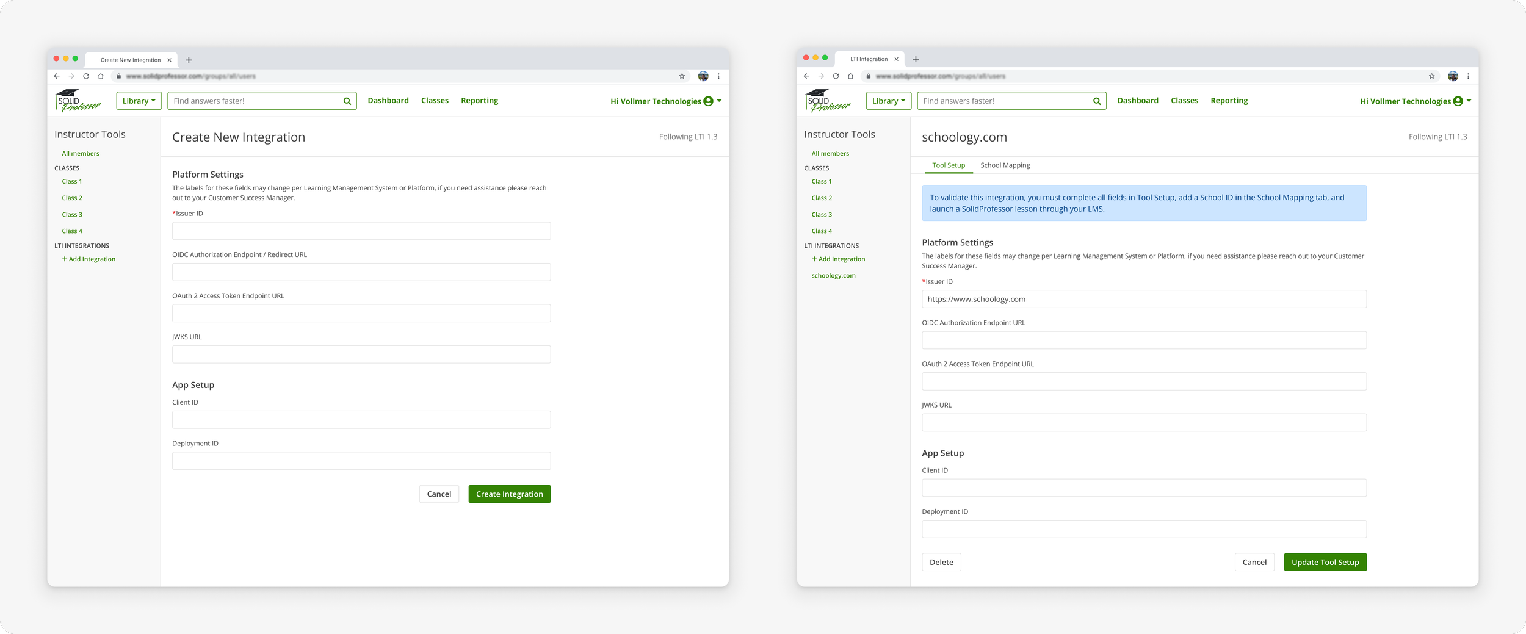1526x634 pixels.
Task: Click Create Integration button
Action: [x=510, y=494]
